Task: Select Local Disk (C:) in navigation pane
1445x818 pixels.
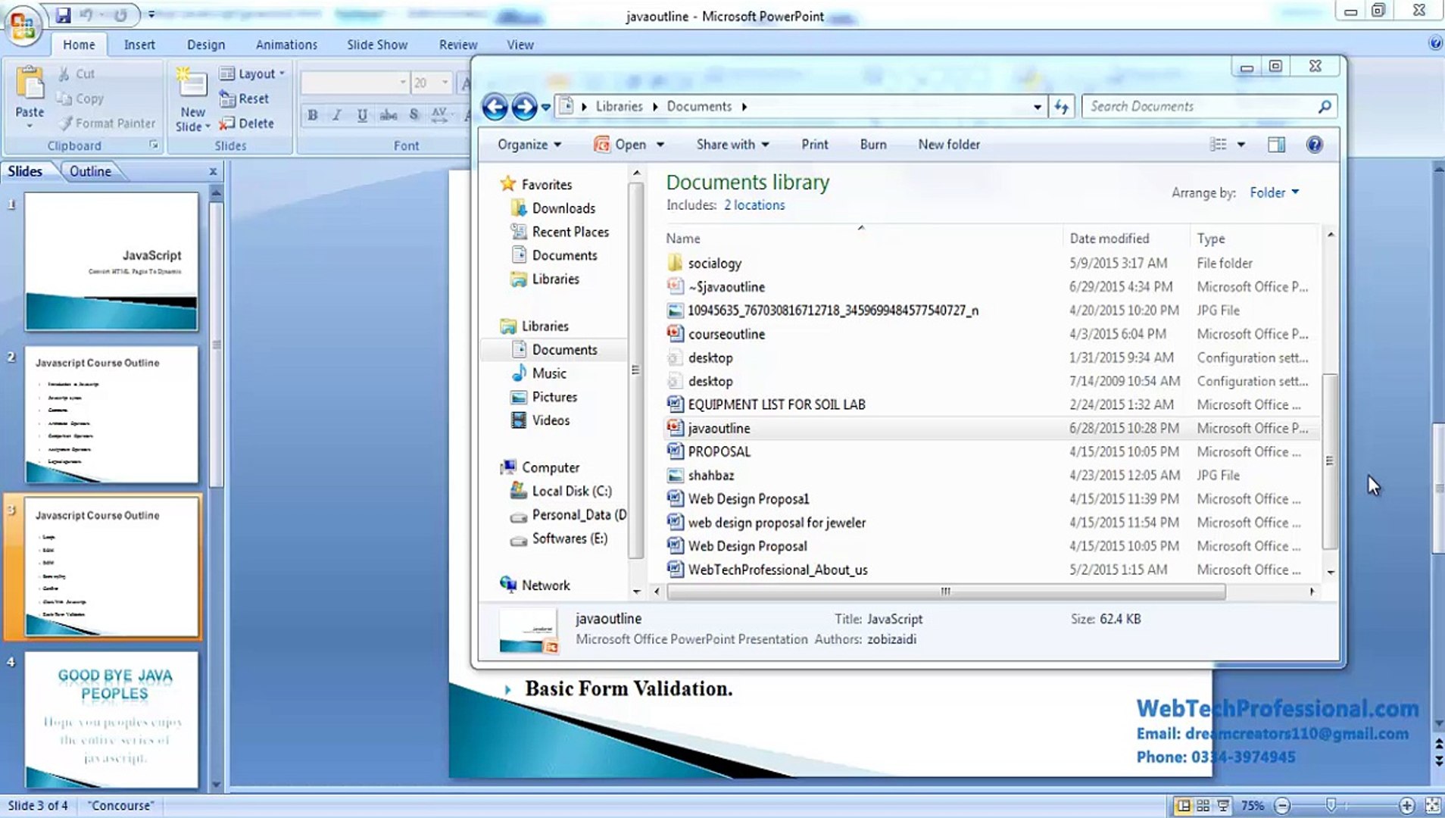Action: [562, 491]
